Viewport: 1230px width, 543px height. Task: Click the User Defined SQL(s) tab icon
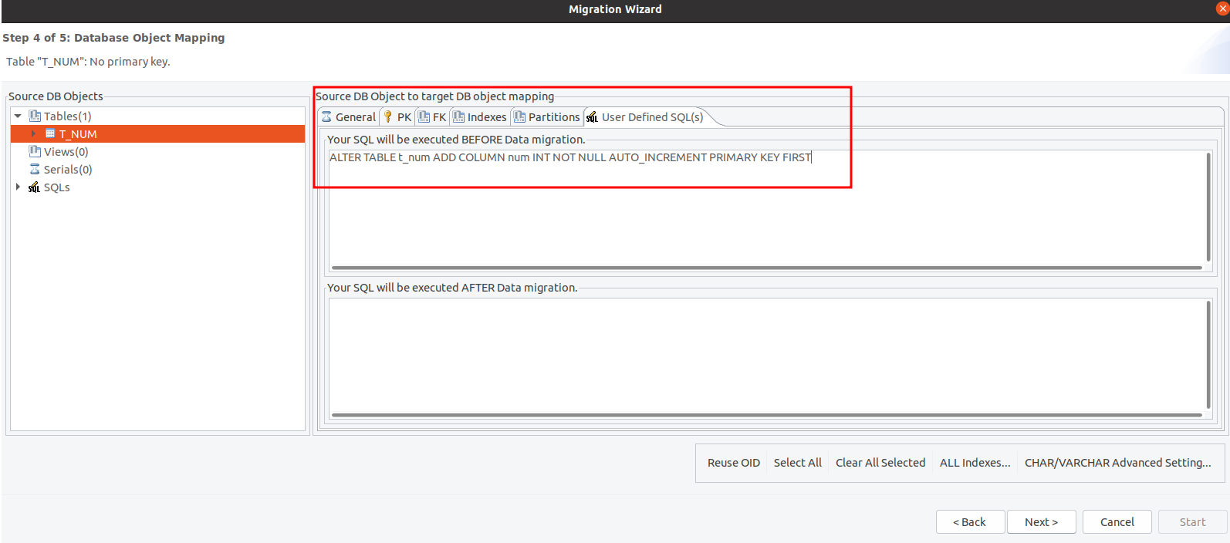tap(593, 117)
